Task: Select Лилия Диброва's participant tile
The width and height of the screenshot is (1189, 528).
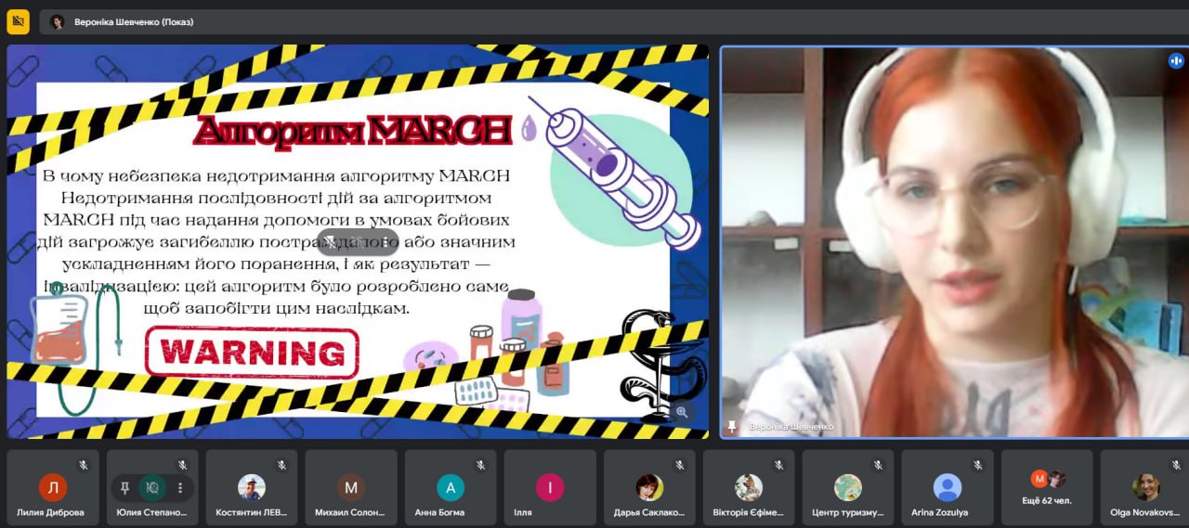Action: pyautogui.click(x=53, y=488)
